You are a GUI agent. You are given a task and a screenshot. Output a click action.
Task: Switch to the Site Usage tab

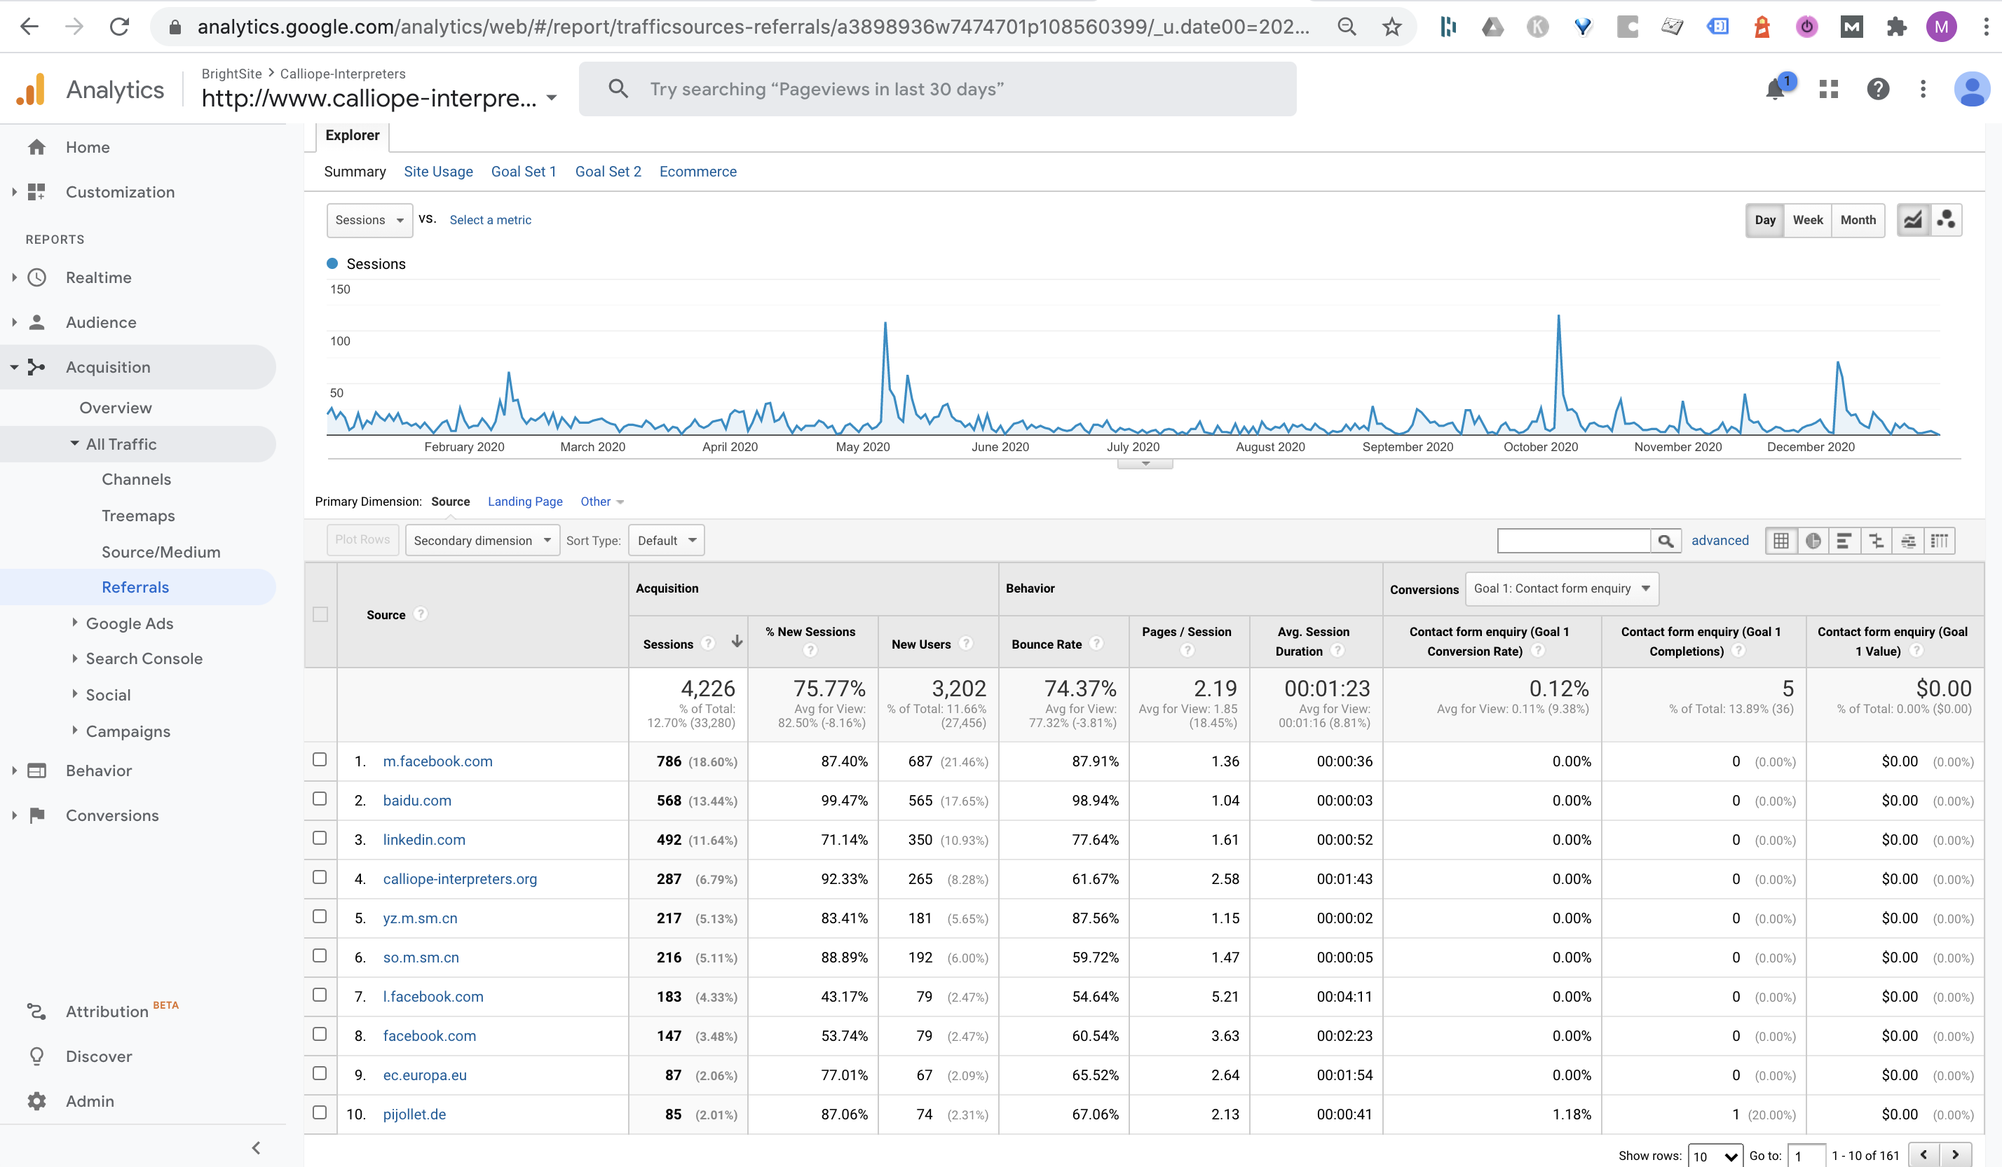tap(437, 172)
